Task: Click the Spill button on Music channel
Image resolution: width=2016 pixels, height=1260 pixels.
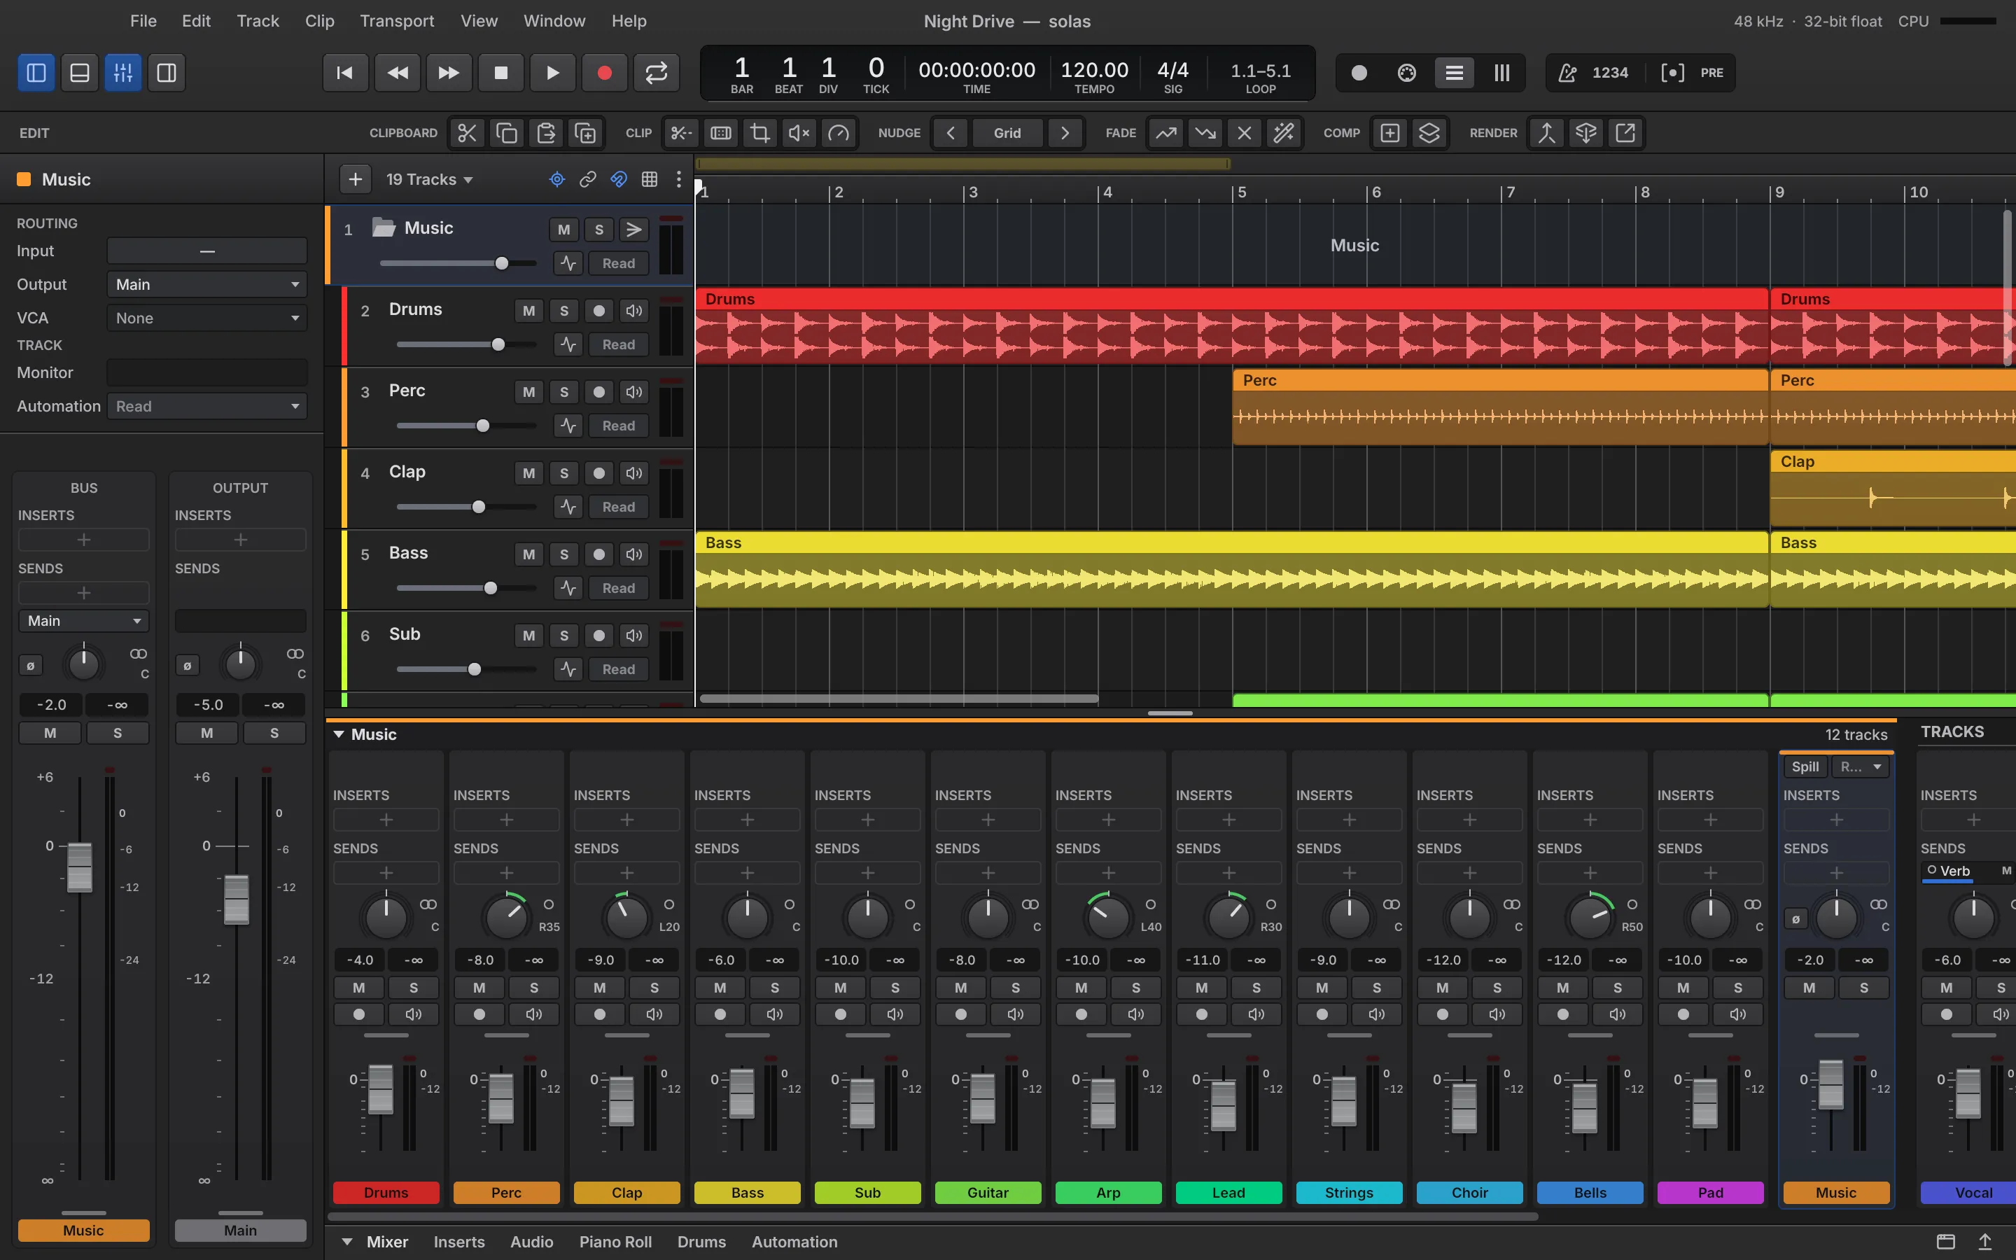Action: tap(1805, 766)
